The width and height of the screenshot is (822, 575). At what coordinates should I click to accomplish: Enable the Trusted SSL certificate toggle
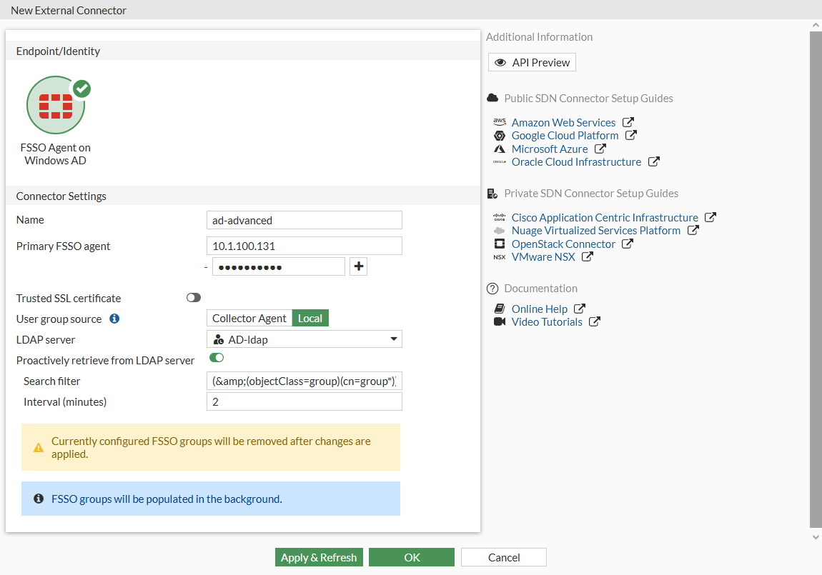click(x=194, y=298)
